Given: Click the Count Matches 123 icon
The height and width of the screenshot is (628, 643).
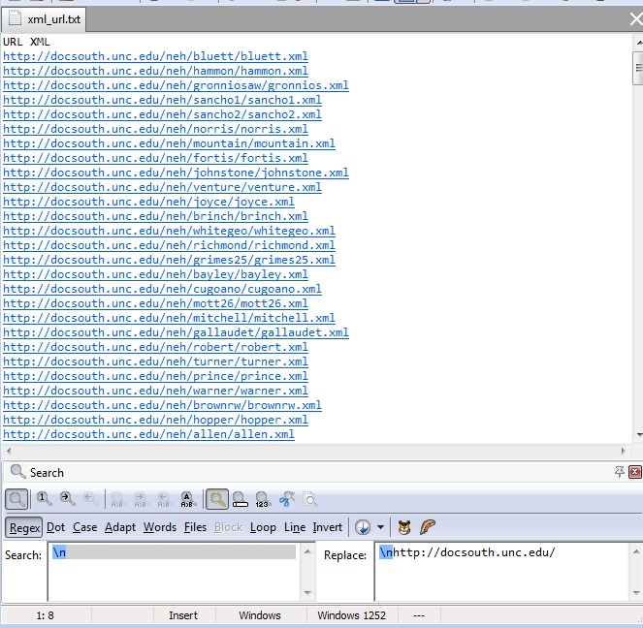Looking at the screenshot, I should point(263,499).
